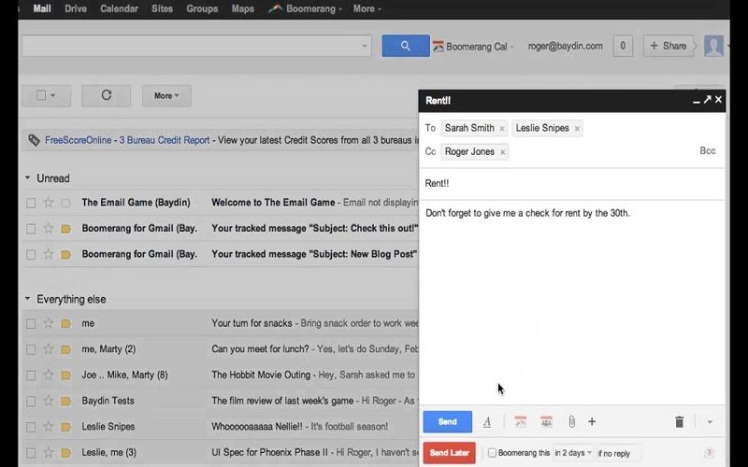Collapse the Everything else section
This screenshot has width=748, height=467.
point(28,299)
